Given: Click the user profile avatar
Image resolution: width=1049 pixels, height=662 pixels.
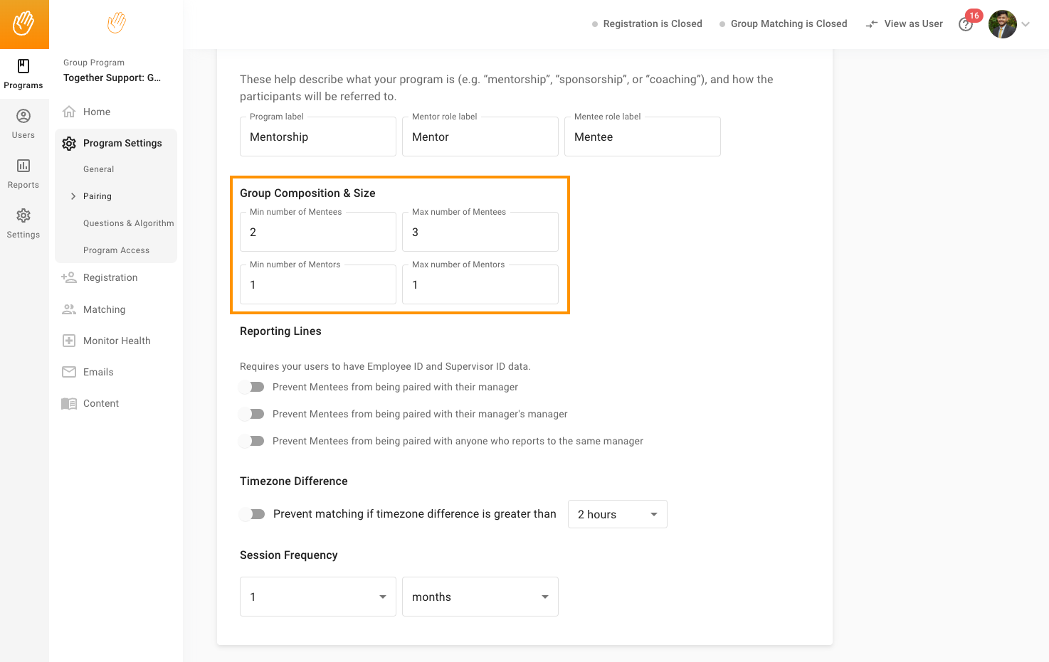Looking at the screenshot, I should 1003,24.
